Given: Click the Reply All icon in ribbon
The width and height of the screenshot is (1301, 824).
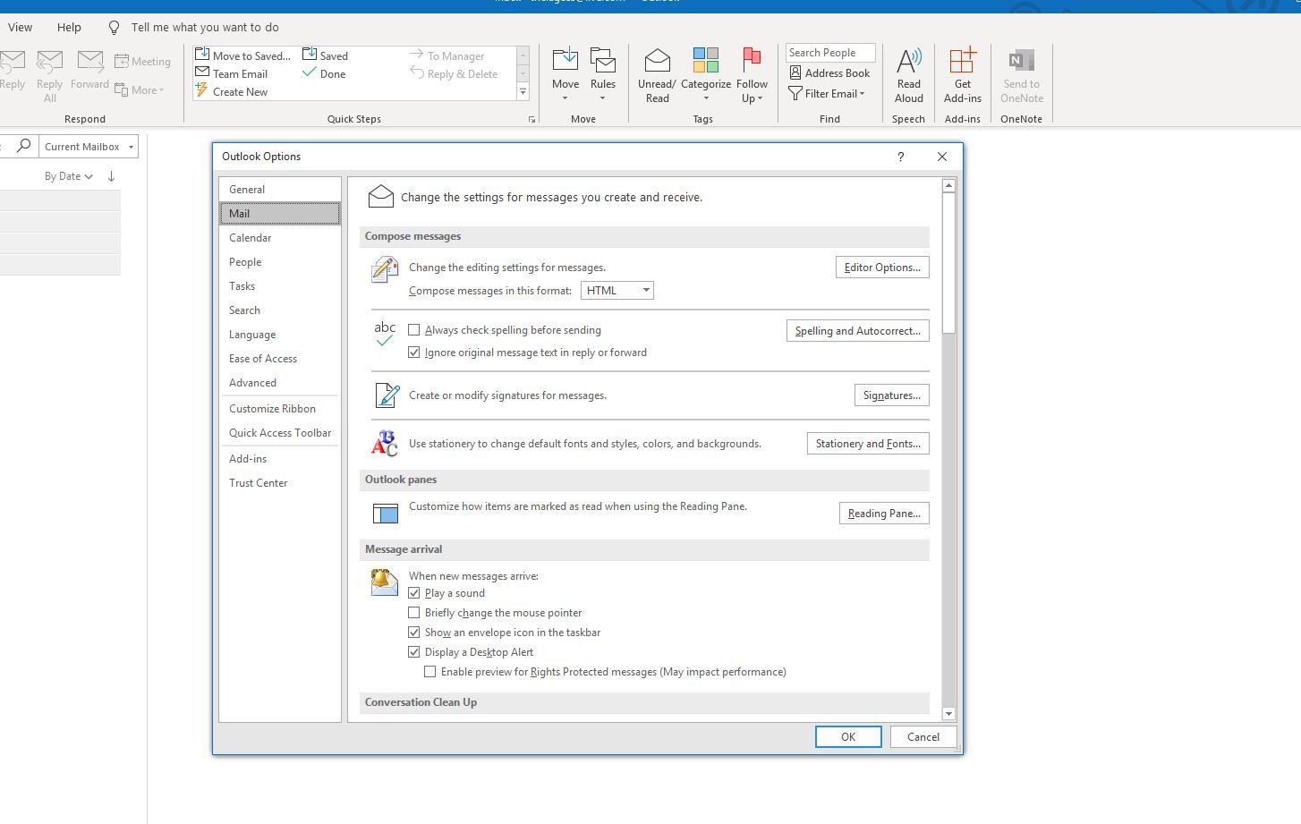Looking at the screenshot, I should pos(49,62).
